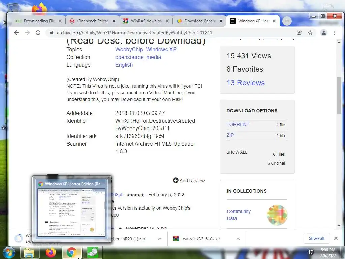This screenshot has width=345, height=259.
Task: Close the Downloading File tab
Action: (x=60, y=21)
